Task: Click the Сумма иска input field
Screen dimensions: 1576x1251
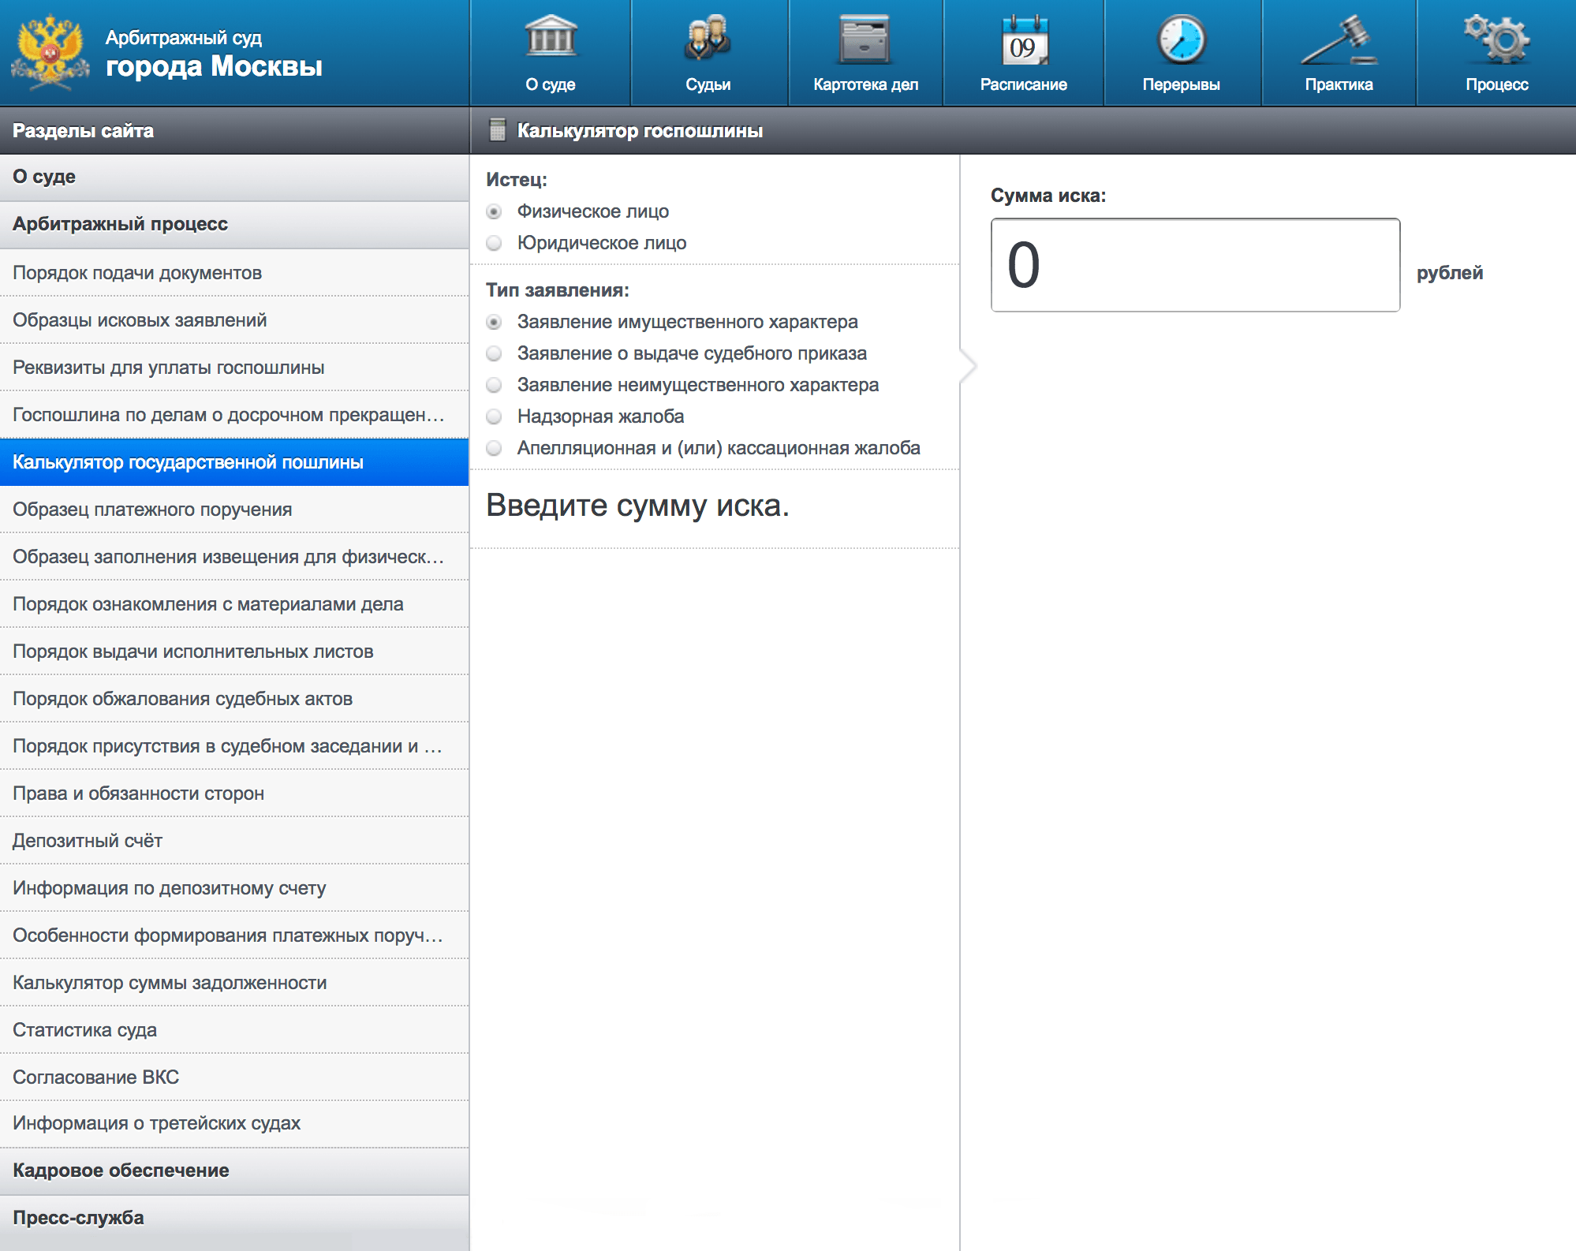Action: click(1195, 265)
